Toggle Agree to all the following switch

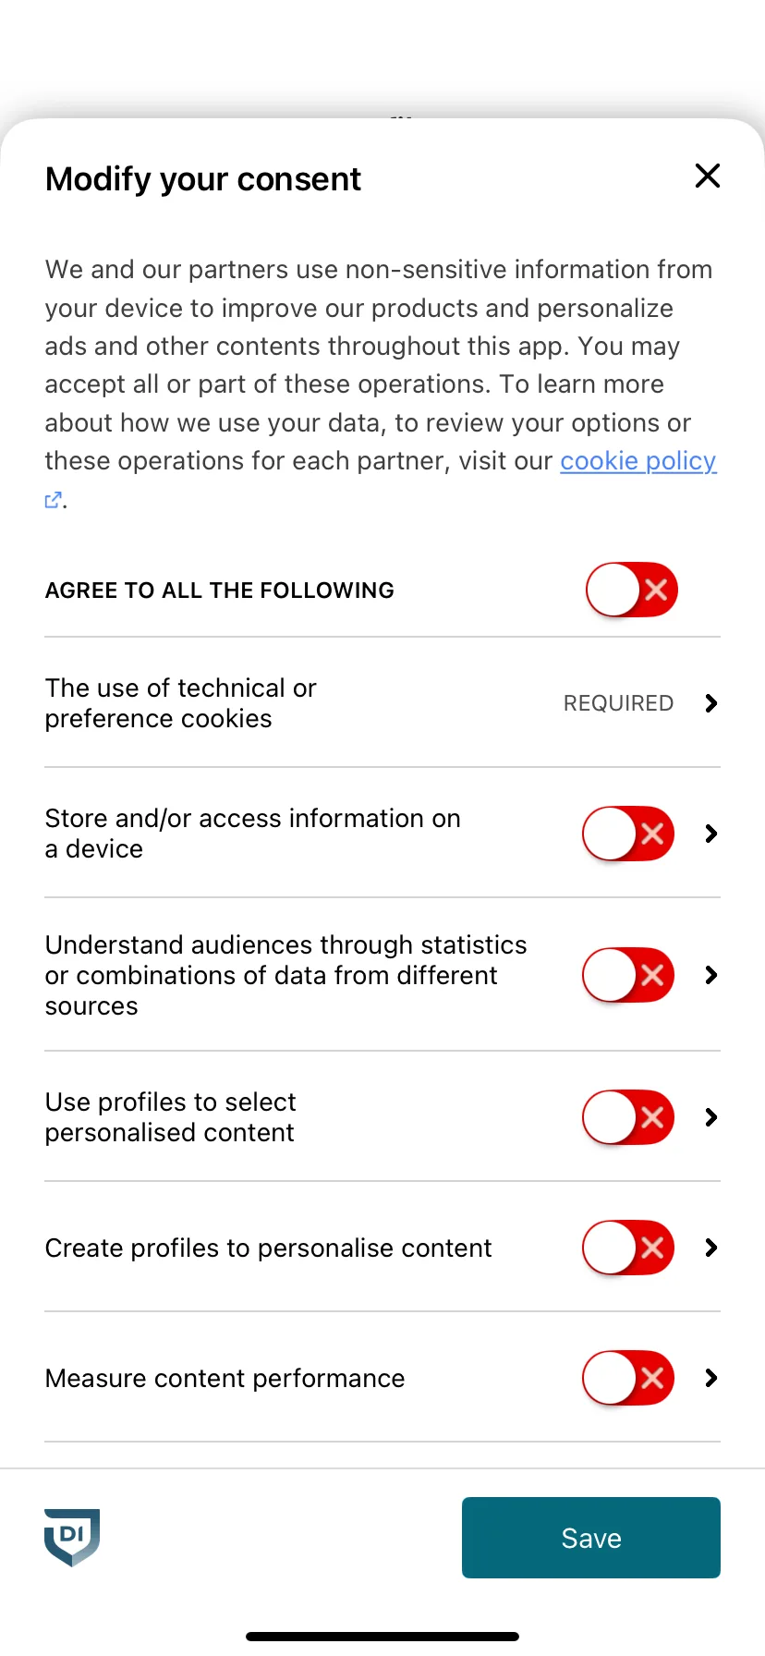(632, 590)
